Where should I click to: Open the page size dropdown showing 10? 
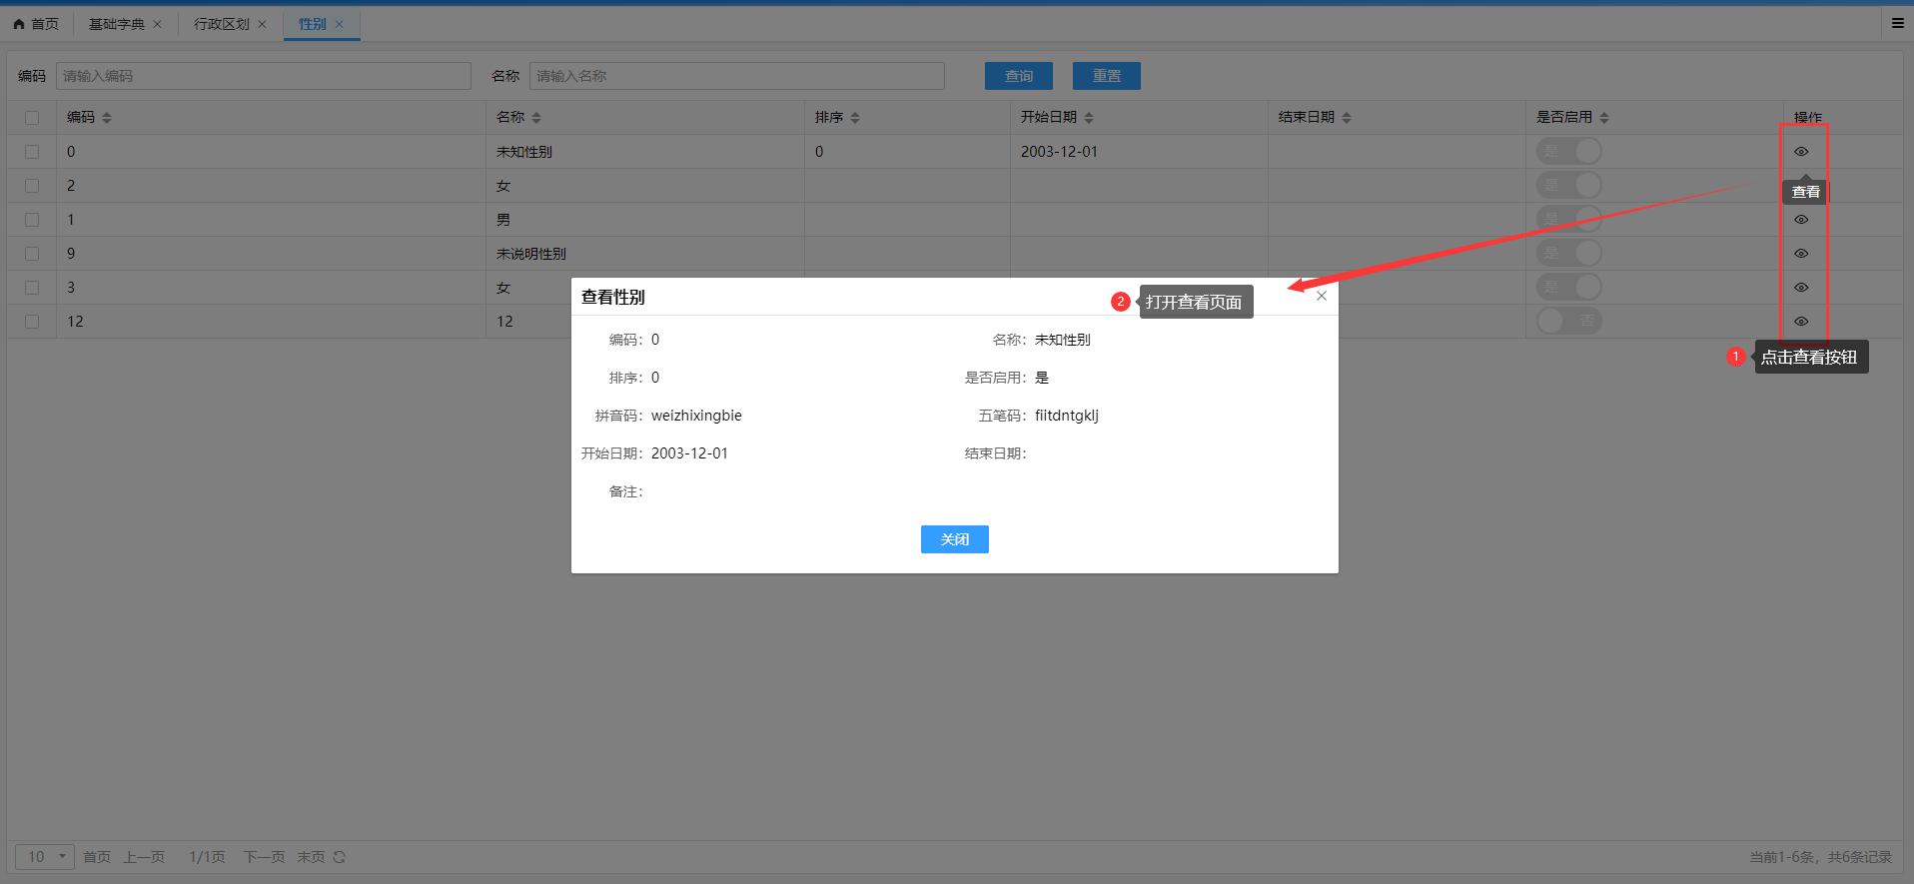45,857
